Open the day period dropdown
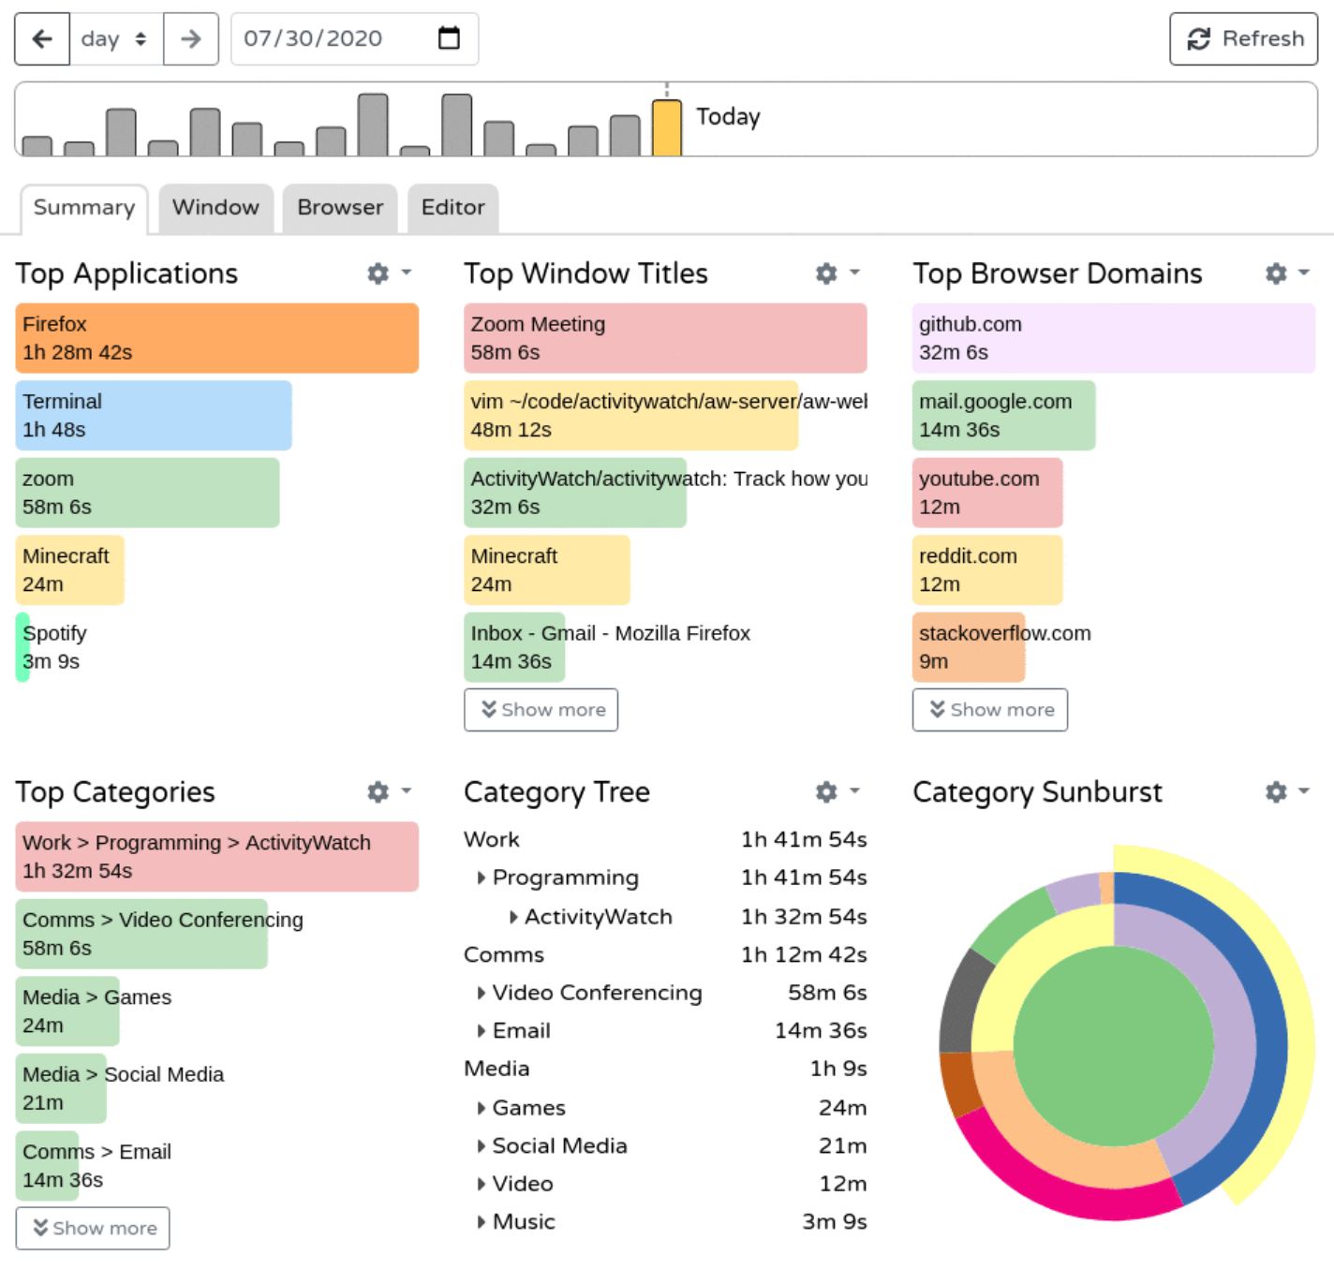 [114, 38]
